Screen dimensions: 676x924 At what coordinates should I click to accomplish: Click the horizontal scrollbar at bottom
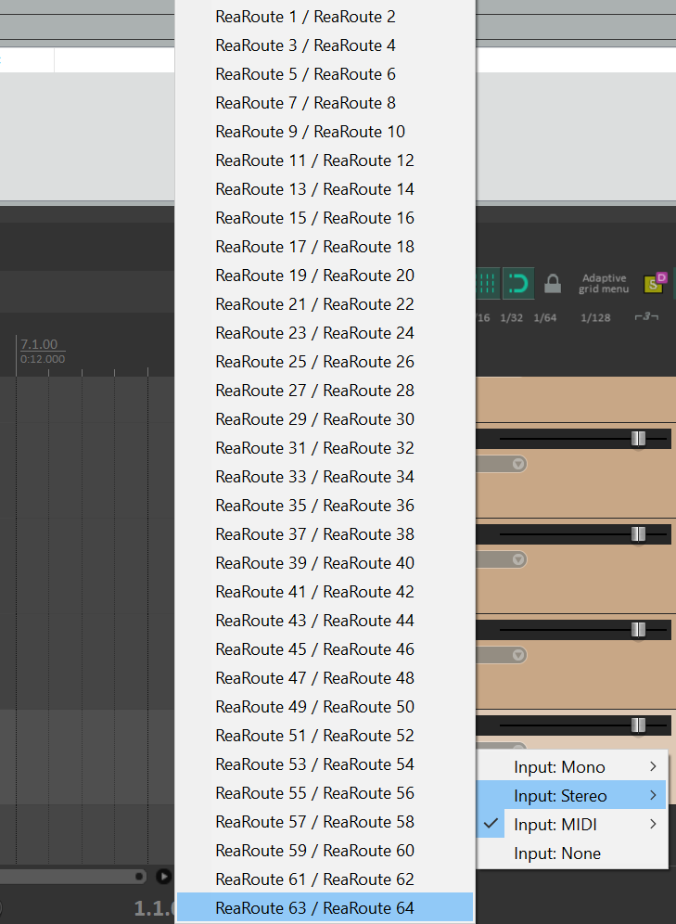[x=72, y=877]
